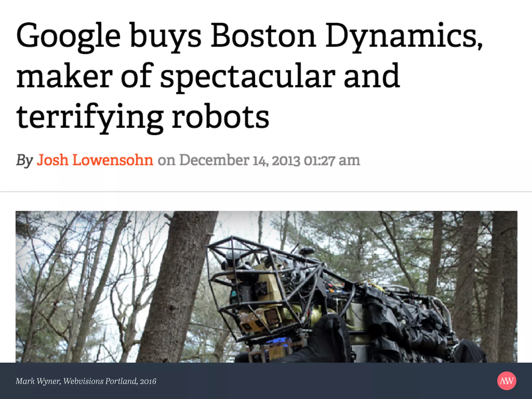The width and height of the screenshot is (532, 399).
Task: Click "Webvisions Portland" in the footer
Action: pos(101,381)
